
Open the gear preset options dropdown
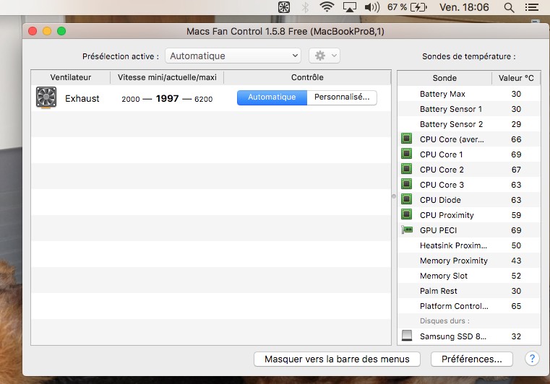point(325,56)
